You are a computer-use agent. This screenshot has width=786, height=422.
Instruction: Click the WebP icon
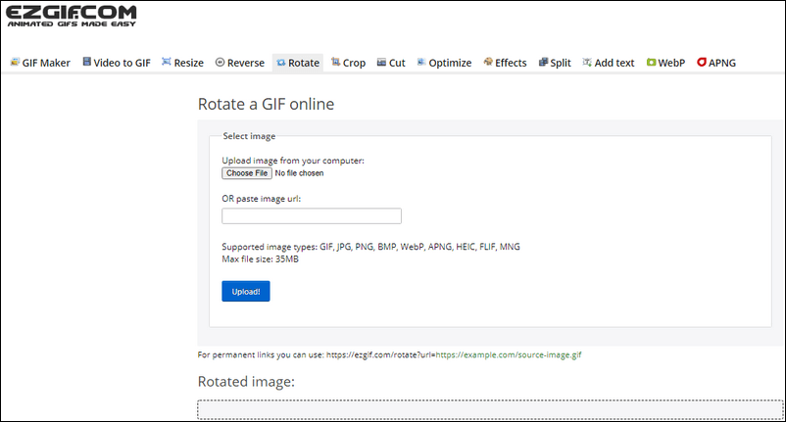point(651,62)
